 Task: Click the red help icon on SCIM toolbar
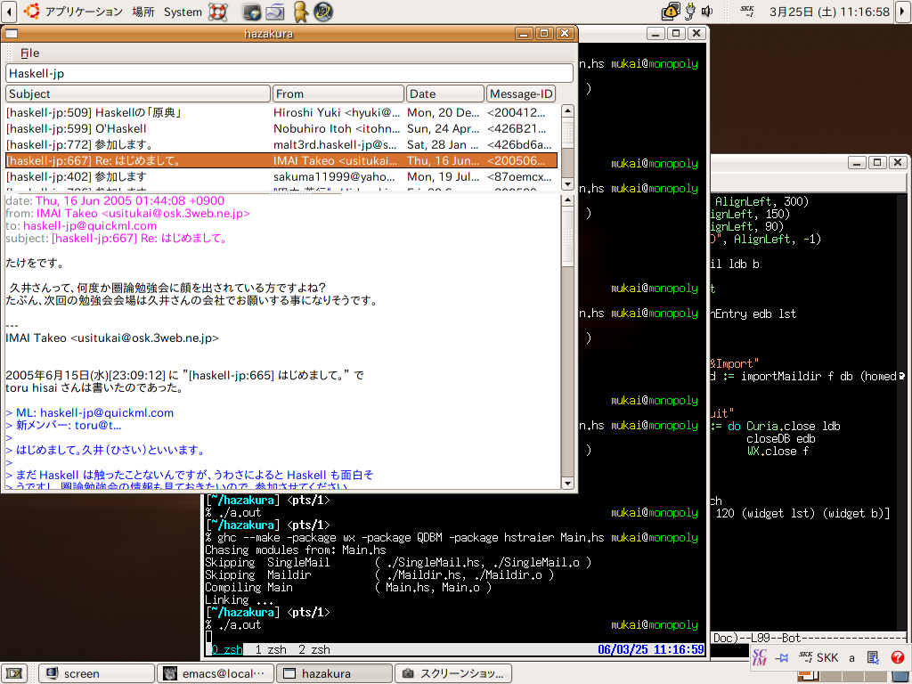896,657
